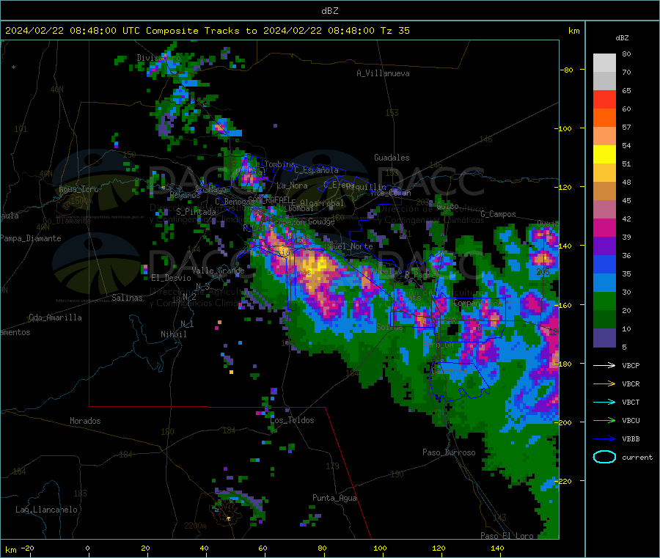Image resolution: width=660 pixels, height=558 pixels.
Task: Click the 'Agua_Toro' map label
Action: point(78,189)
